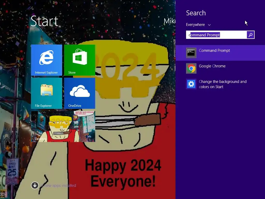Select the Google Chrome result label
Image resolution: width=265 pixels, height=199 pixels.
(212, 66)
